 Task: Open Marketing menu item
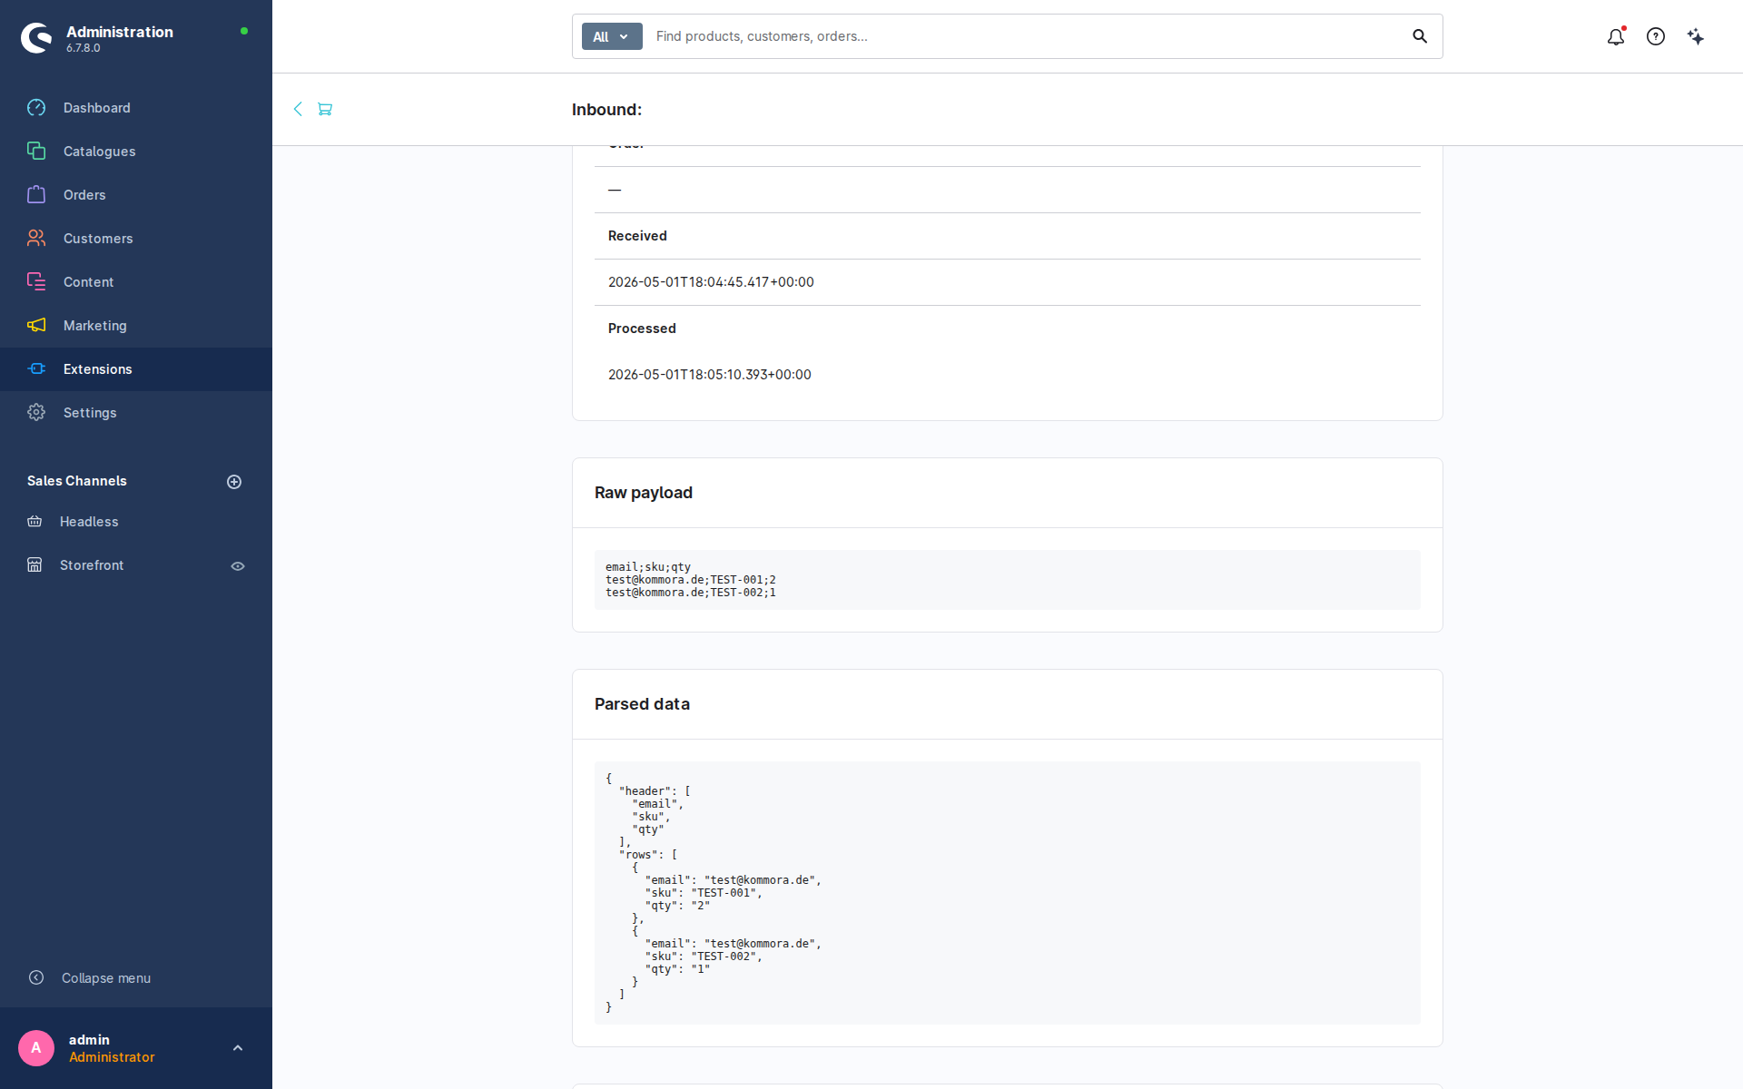tap(136, 326)
